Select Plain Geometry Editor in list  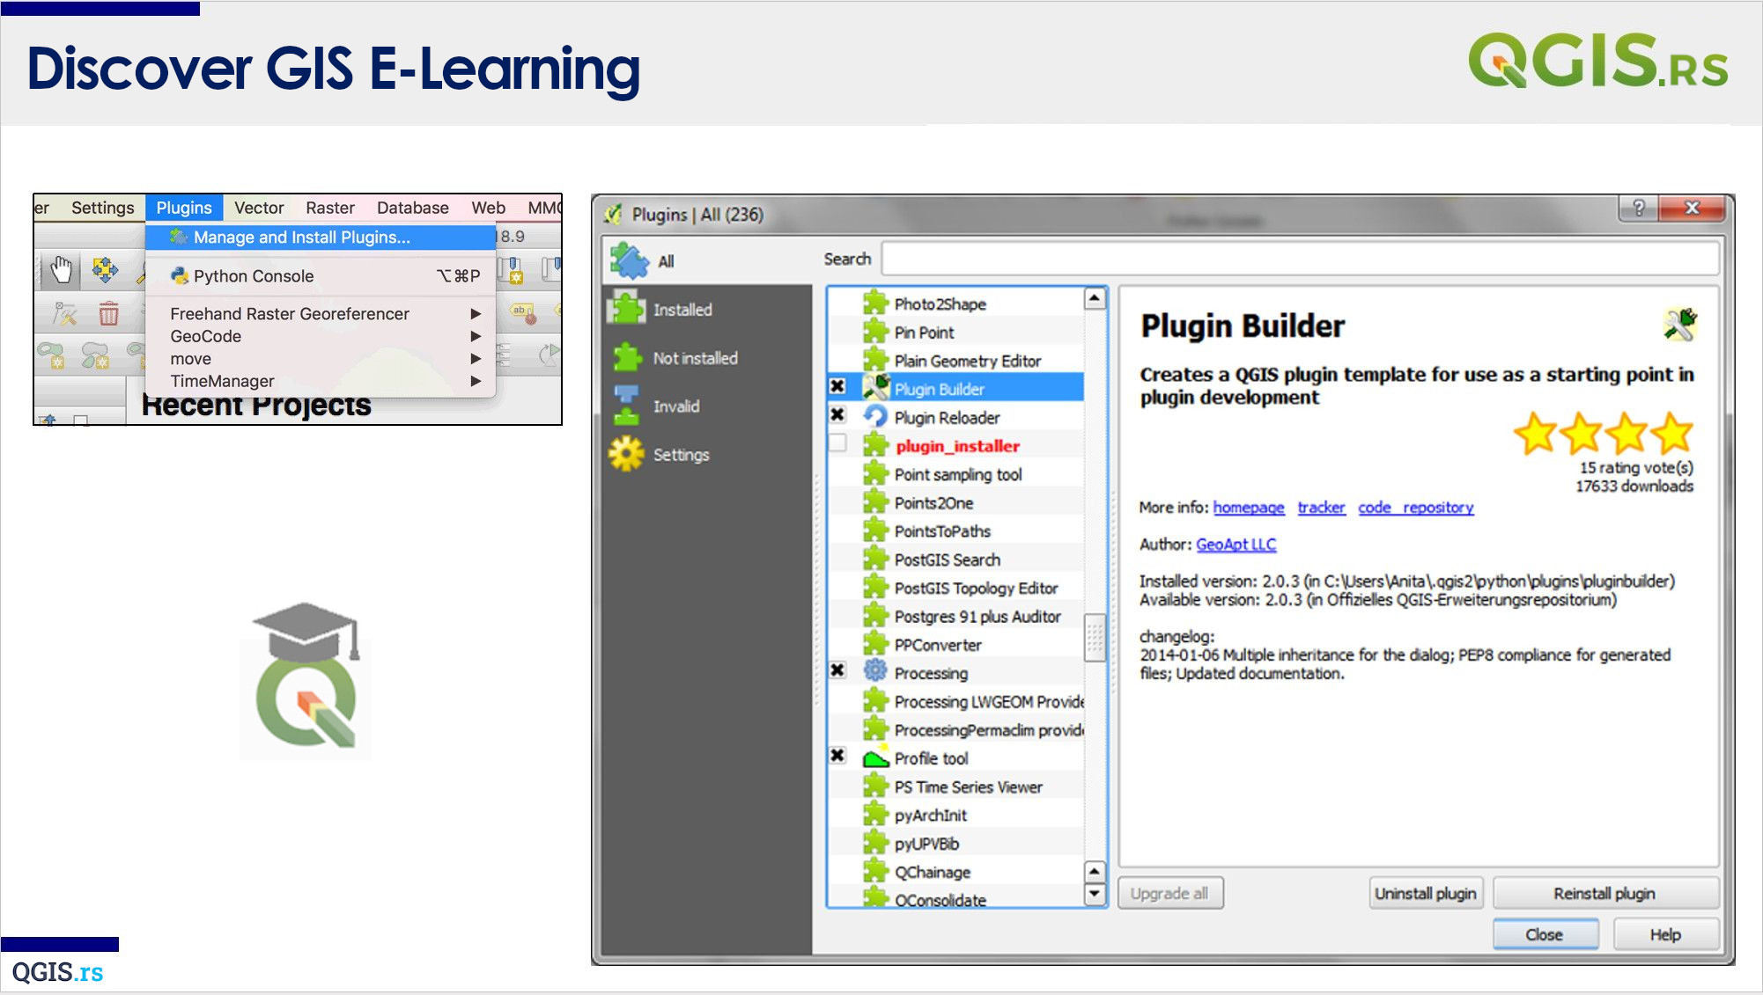[956, 361]
